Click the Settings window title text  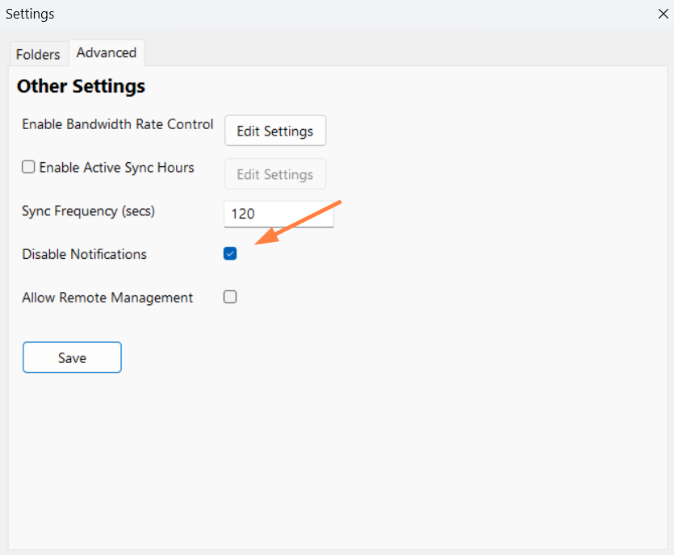pos(30,14)
